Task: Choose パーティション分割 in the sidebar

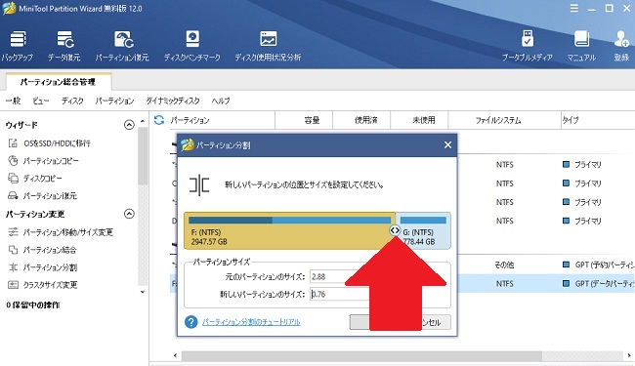Action: tap(50, 267)
